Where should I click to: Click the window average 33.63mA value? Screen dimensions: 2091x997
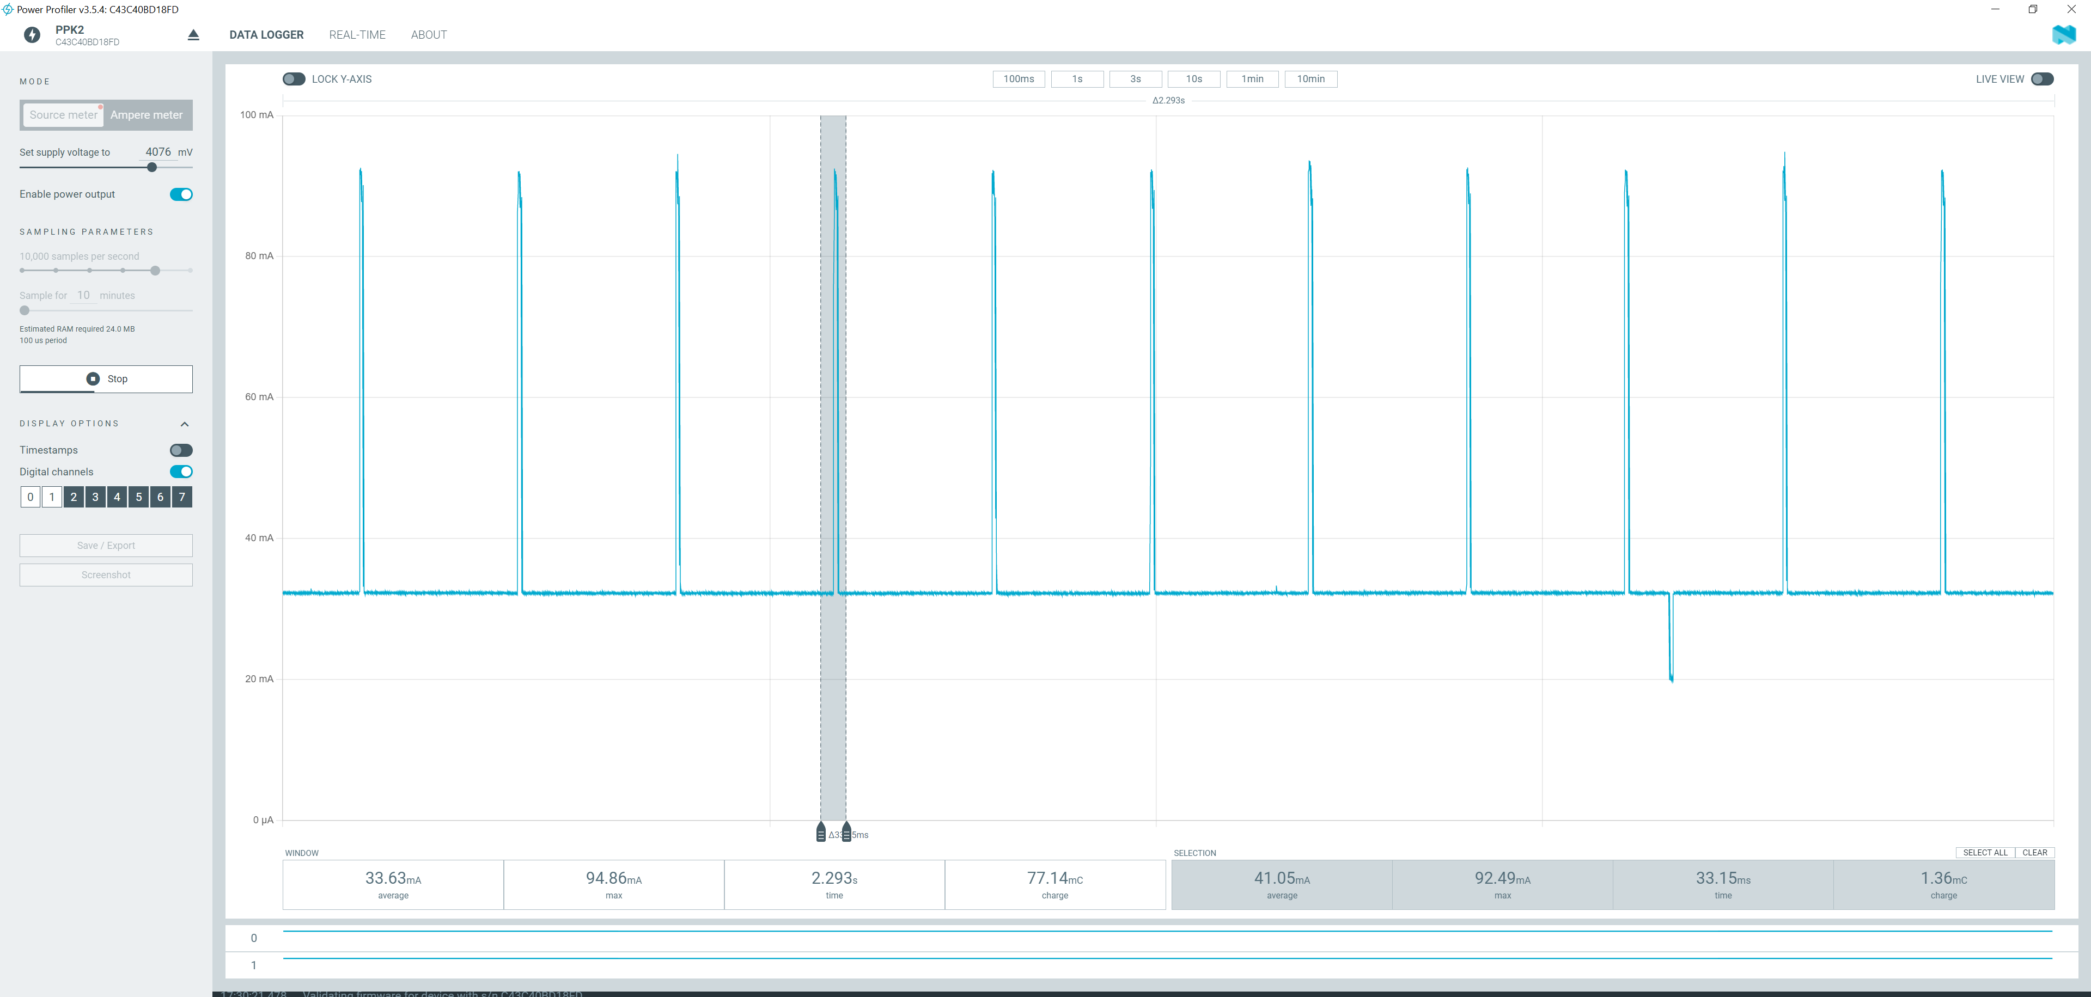(393, 878)
